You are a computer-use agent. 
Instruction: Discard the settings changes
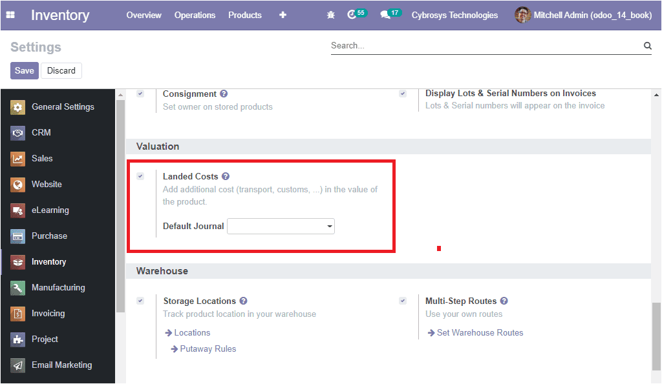click(61, 71)
